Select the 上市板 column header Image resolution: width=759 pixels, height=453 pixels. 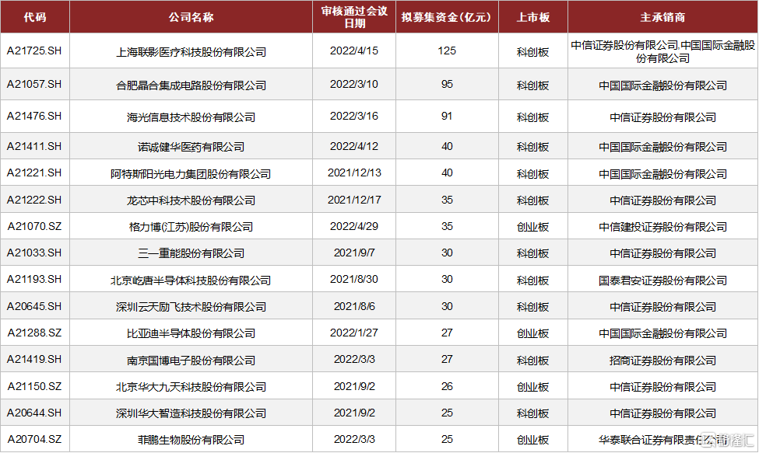[533, 17]
